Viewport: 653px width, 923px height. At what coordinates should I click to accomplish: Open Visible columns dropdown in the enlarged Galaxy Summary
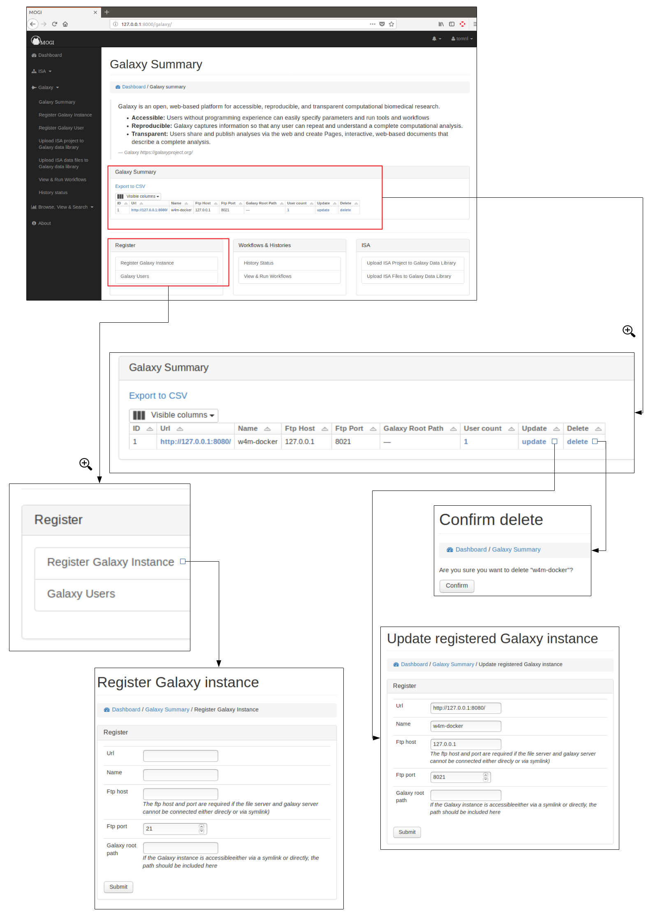pos(174,415)
